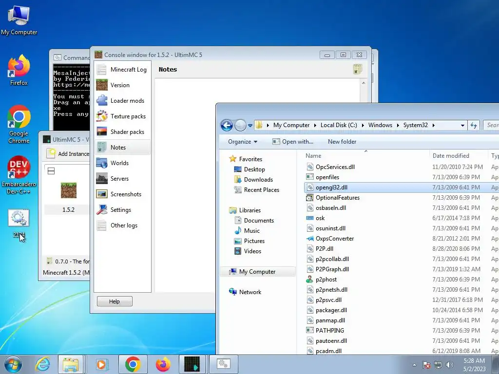Expand arrow after Local Disk (C:) breadcrumb
This screenshot has width=499, height=374.
click(363, 125)
